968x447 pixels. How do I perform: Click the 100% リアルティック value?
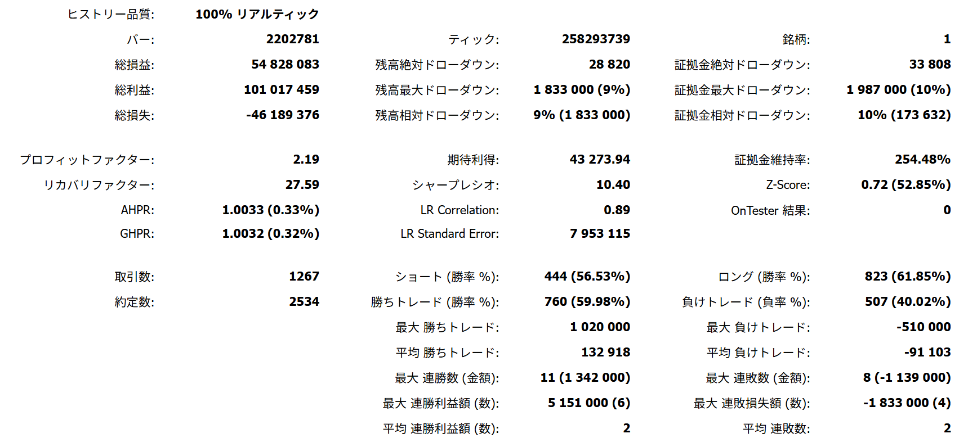point(257,15)
